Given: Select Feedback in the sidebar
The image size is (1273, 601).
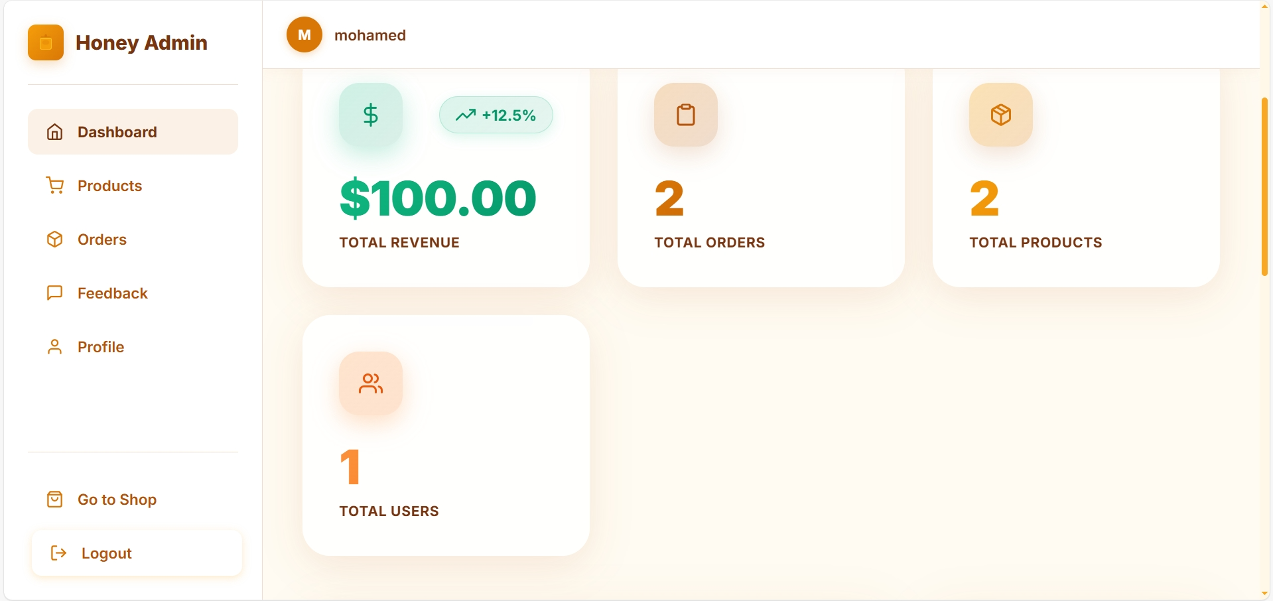Looking at the screenshot, I should point(112,293).
